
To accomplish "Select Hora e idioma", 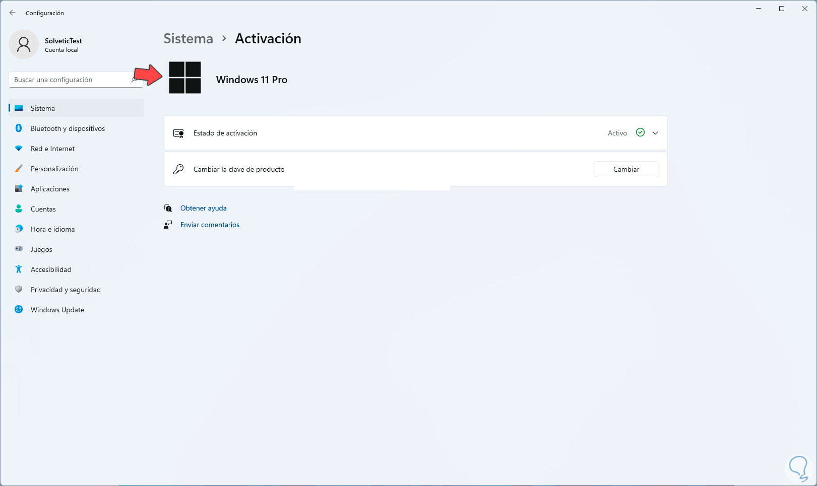I will click(76, 229).
